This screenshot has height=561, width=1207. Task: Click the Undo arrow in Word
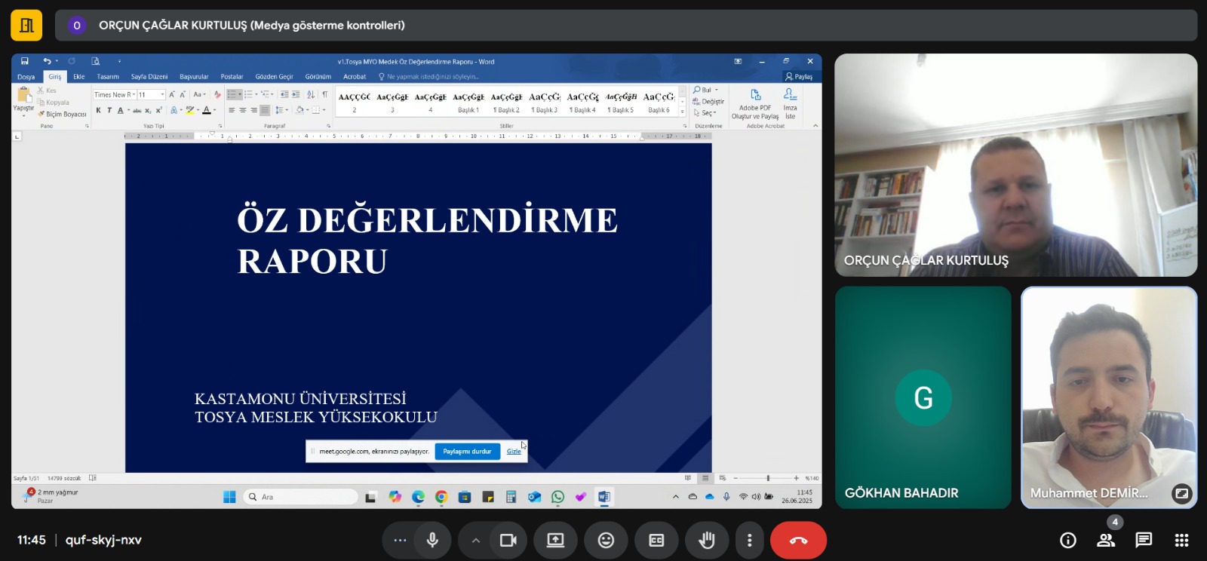(47, 61)
